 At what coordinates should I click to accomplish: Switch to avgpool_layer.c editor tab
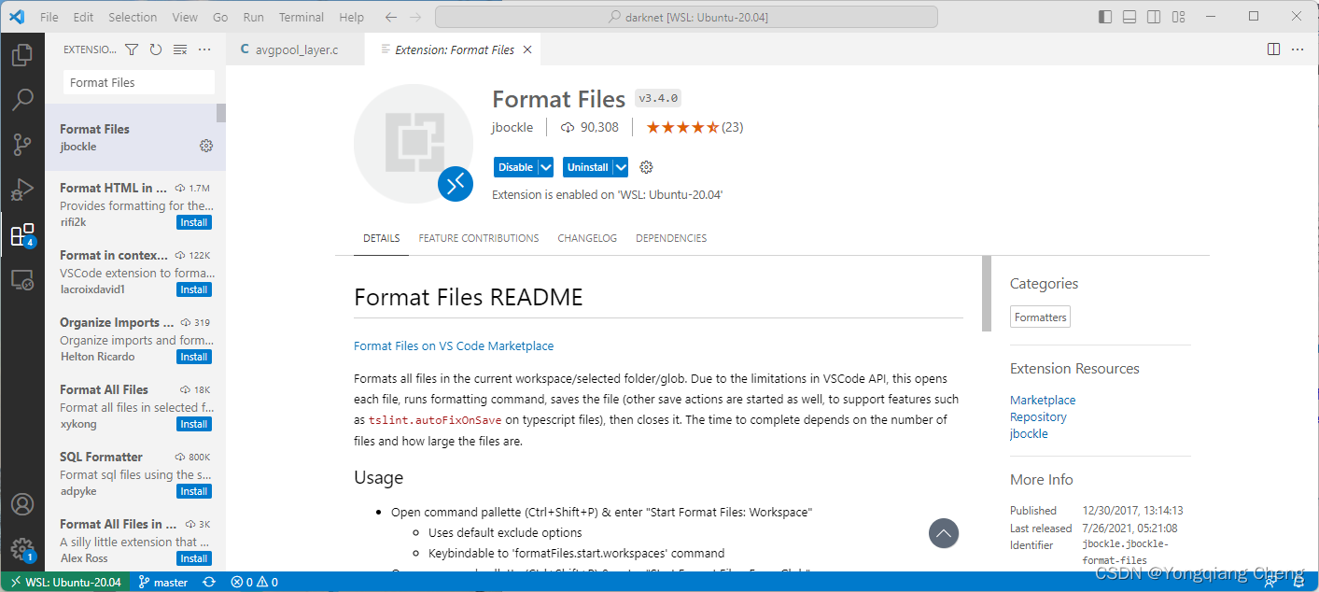296,49
